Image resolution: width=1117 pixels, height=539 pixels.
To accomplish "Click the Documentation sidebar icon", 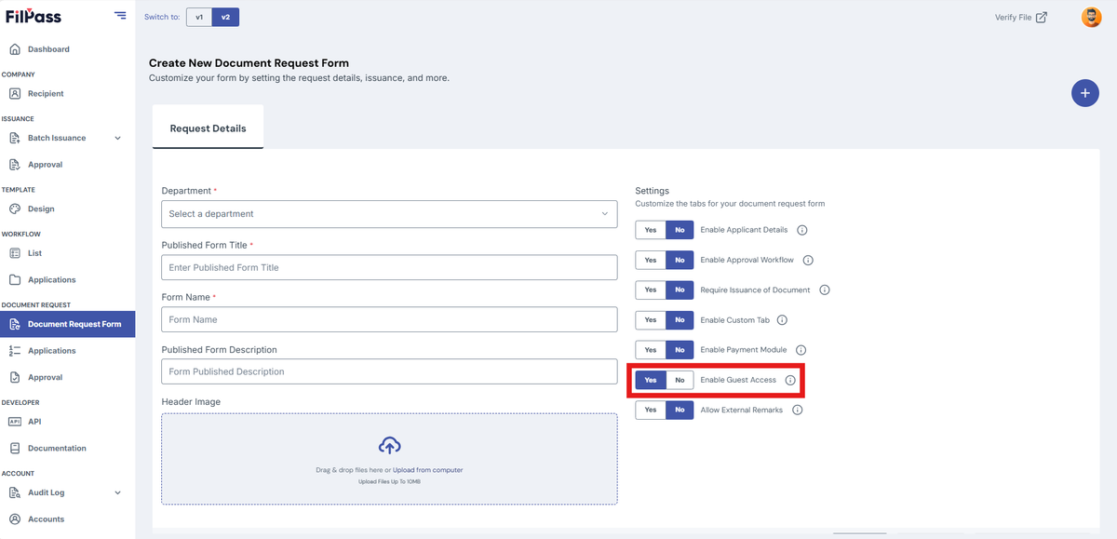I will pyautogui.click(x=15, y=448).
